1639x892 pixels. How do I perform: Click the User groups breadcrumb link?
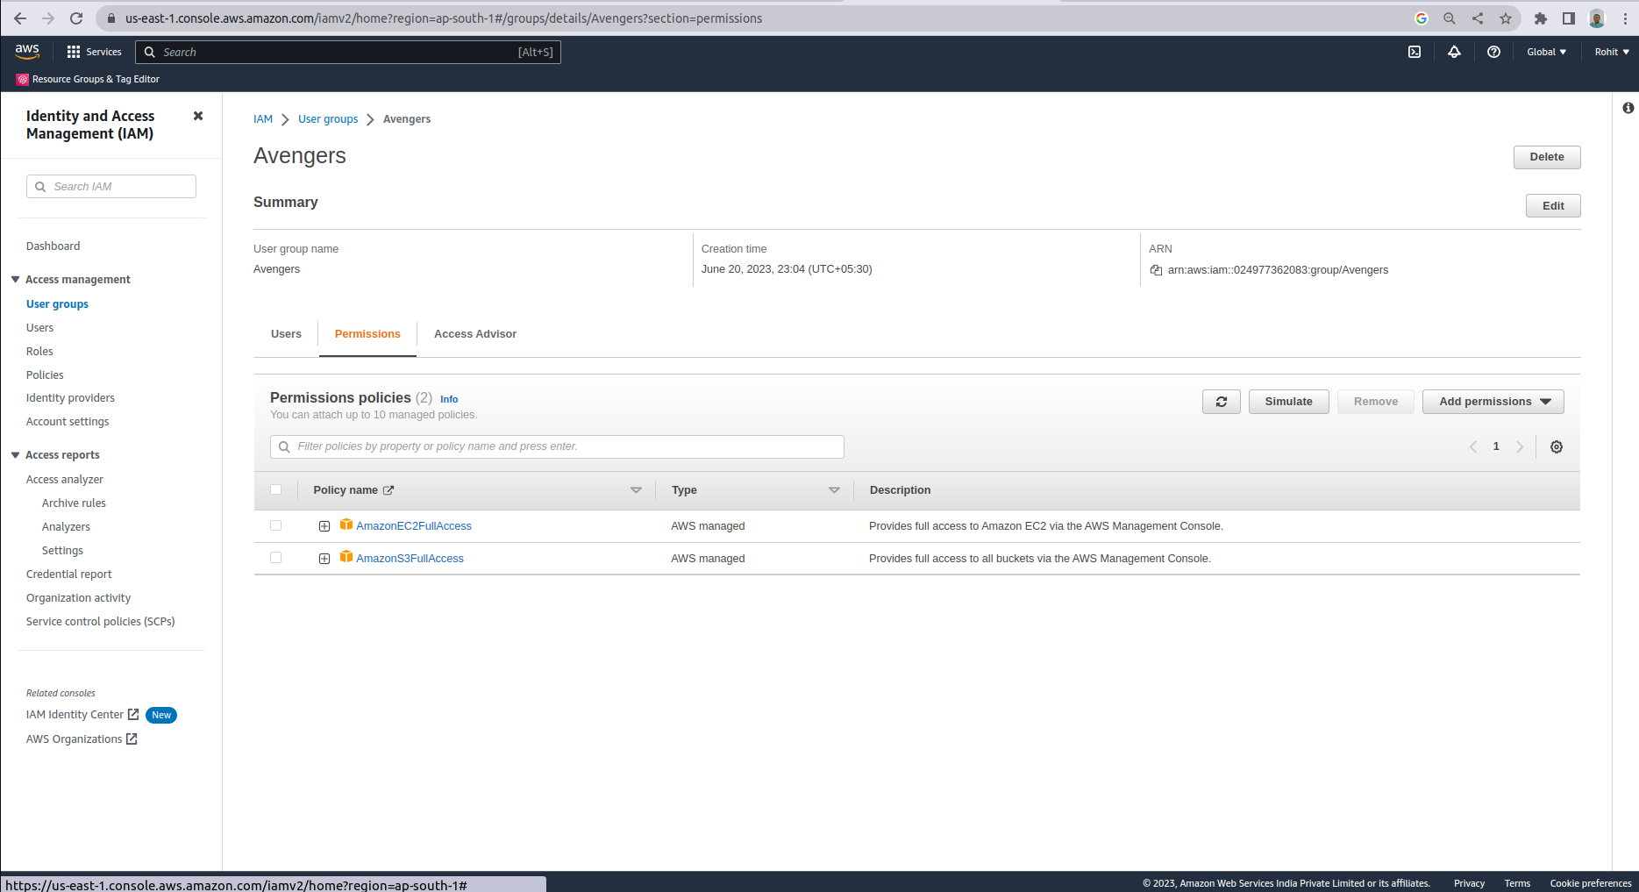pyautogui.click(x=328, y=119)
